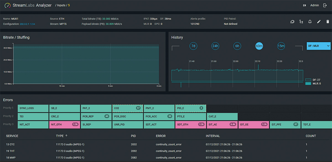This screenshot has width=332, height=162.
Task: Sort by the PID column header
Action: pos(133,136)
